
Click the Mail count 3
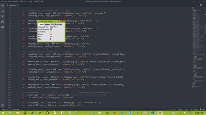coord(50,39)
